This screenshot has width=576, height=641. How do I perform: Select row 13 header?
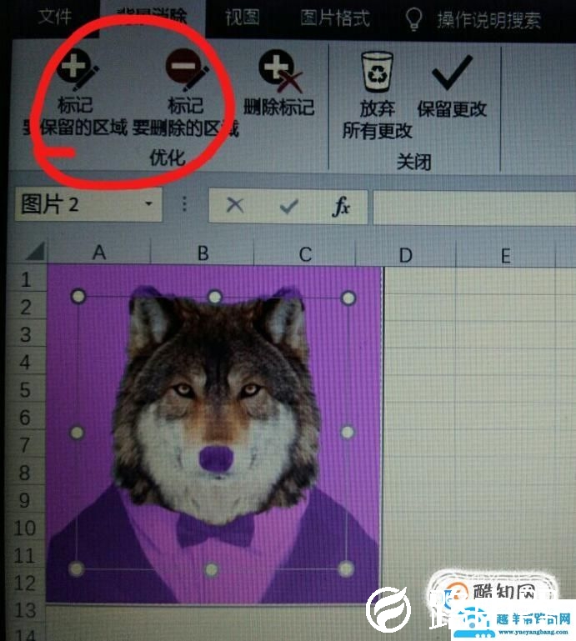coord(24,610)
